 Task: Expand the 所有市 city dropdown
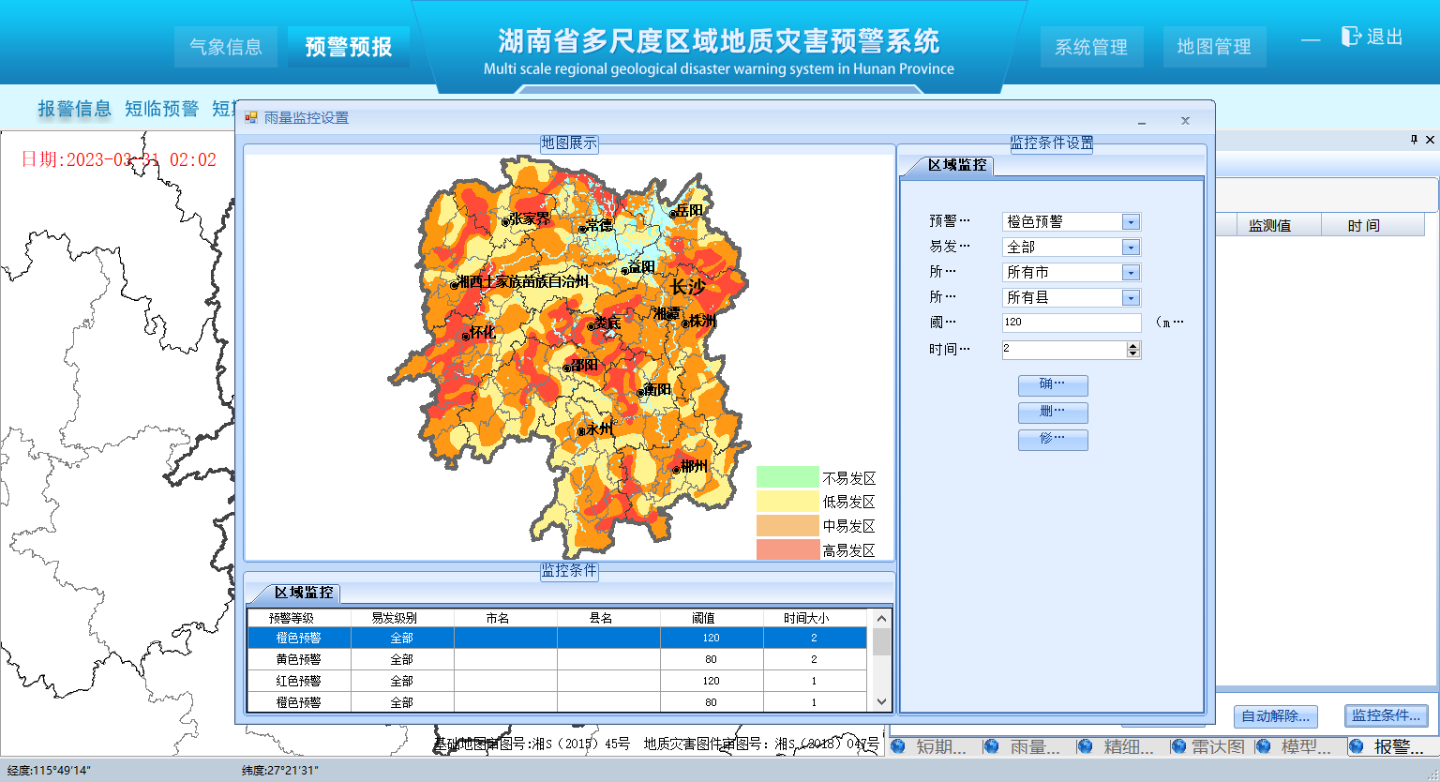click(x=1131, y=272)
